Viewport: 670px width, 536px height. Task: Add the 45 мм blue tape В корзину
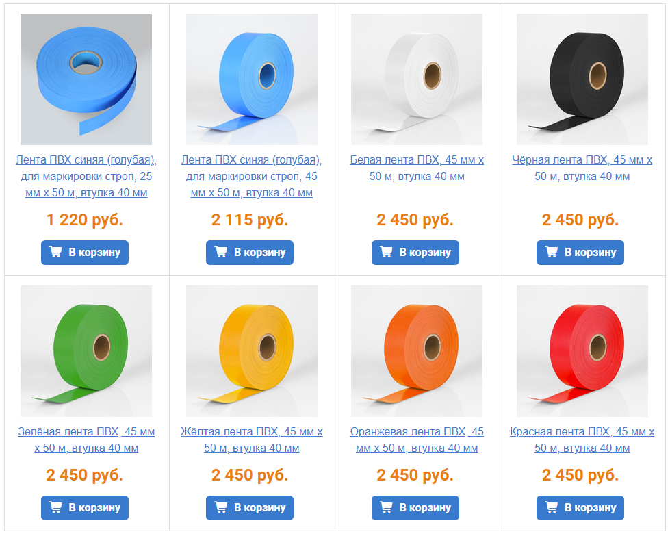pos(250,253)
